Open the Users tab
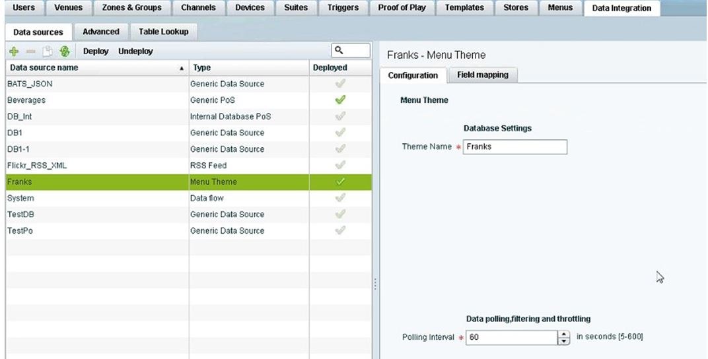This screenshot has height=359, width=708. (24, 8)
